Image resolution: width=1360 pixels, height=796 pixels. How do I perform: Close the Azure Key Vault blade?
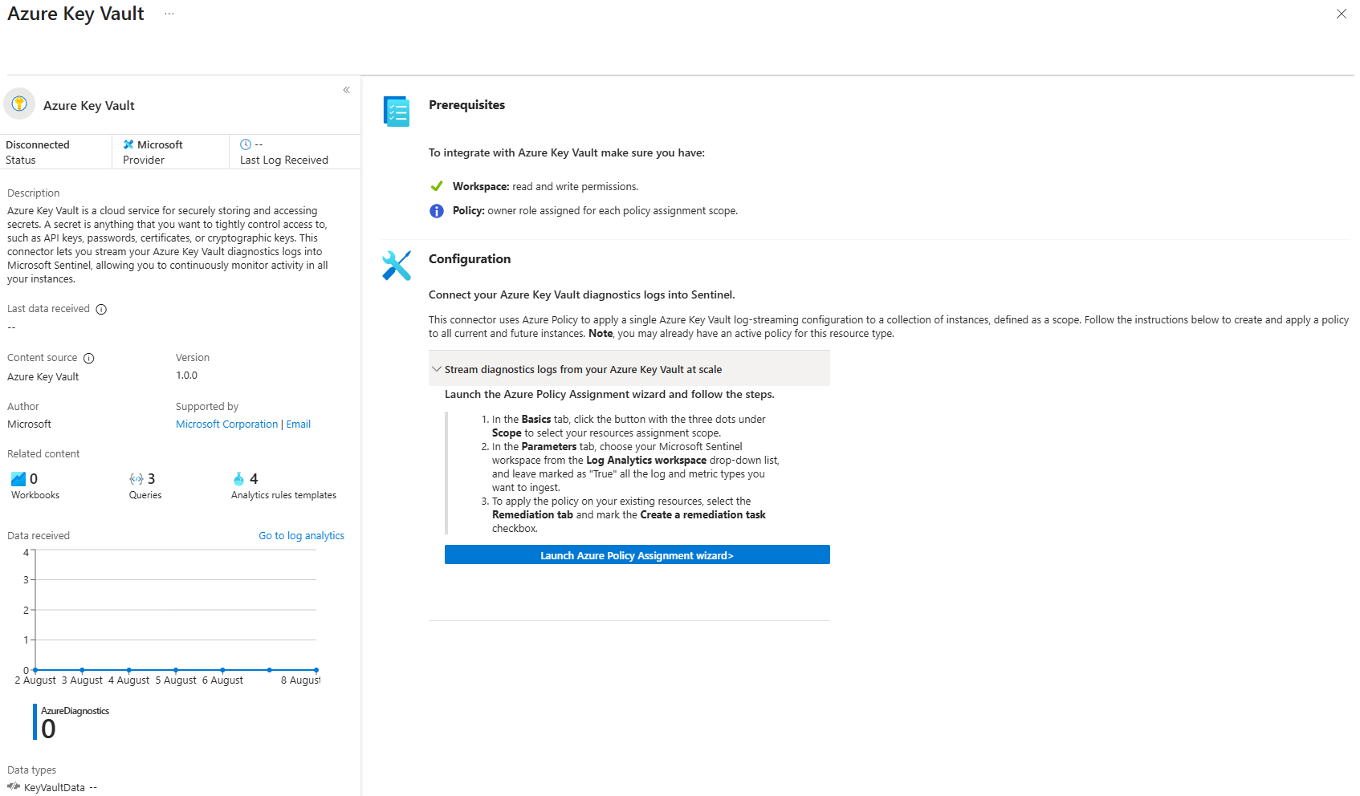coord(1341,14)
